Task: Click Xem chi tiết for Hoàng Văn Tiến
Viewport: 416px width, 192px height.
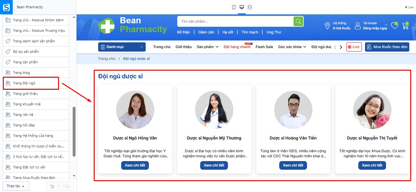Action: [x=293, y=165]
